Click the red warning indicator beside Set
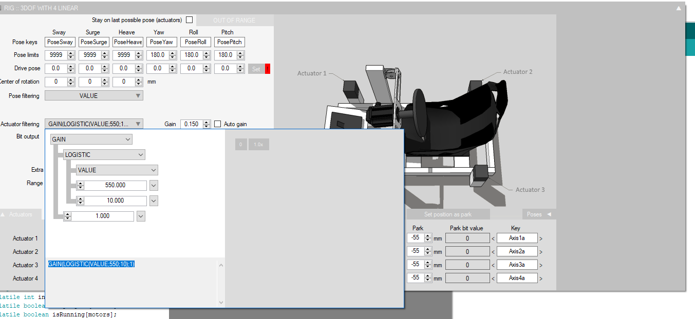 (x=268, y=69)
